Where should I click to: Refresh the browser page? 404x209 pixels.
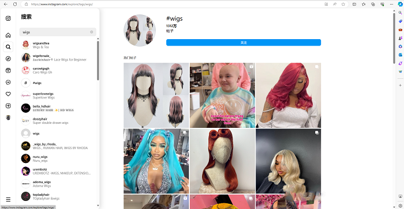(x=15, y=4)
